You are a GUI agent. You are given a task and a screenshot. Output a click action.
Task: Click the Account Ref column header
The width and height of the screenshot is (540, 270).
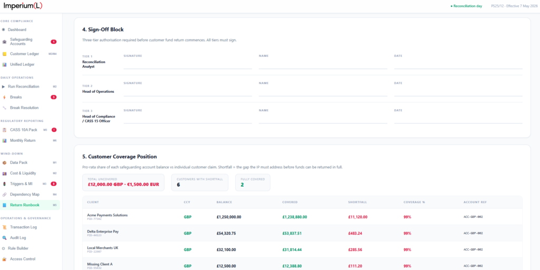coord(475,202)
